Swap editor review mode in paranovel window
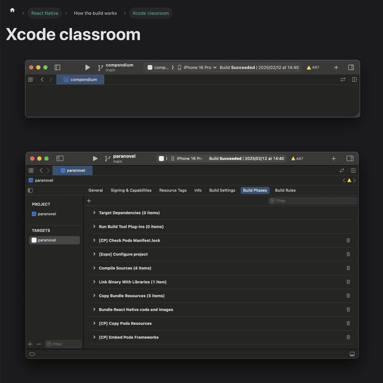 coord(342,170)
